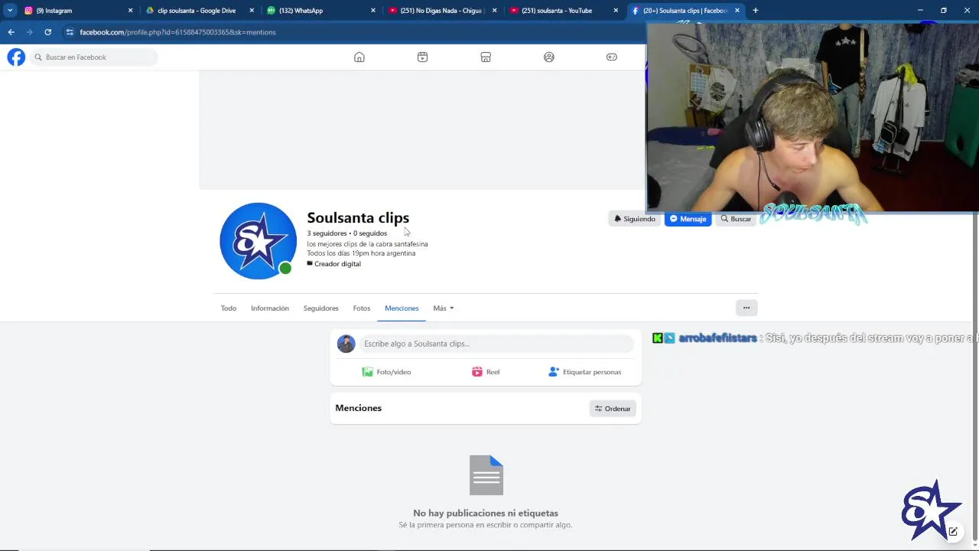This screenshot has width=979, height=551.
Task: Add Foto/video to post
Action: click(x=387, y=372)
